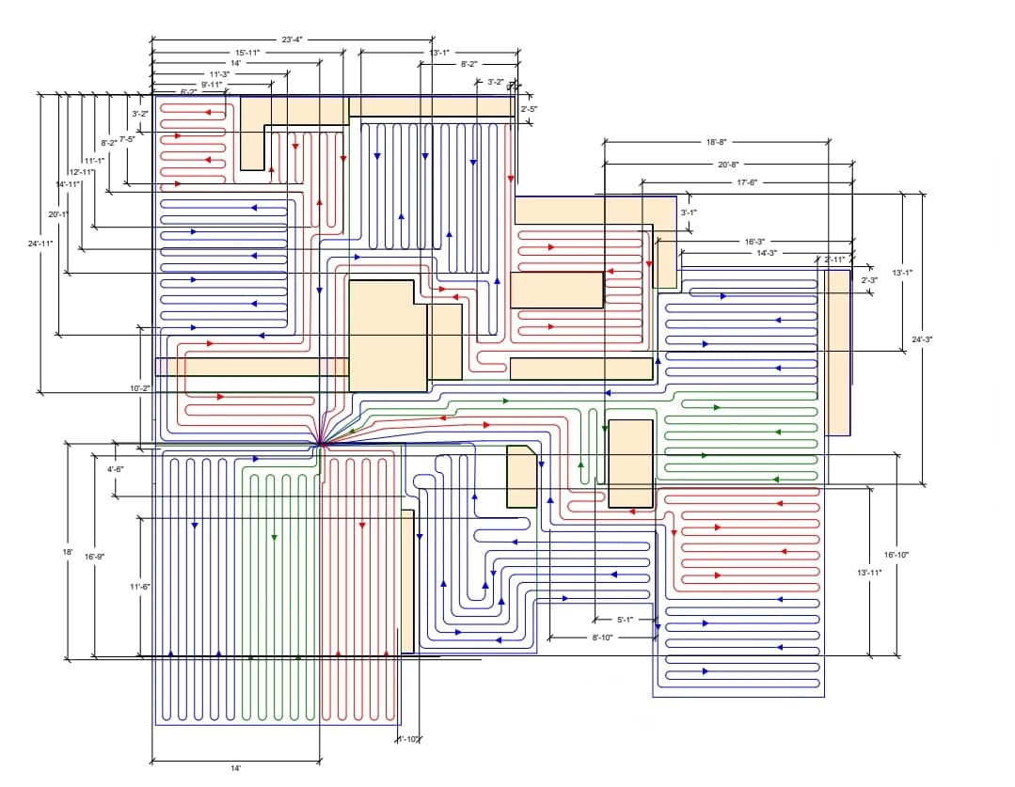
Task: Click the 11'-3" dimension label
Action: 219,74
